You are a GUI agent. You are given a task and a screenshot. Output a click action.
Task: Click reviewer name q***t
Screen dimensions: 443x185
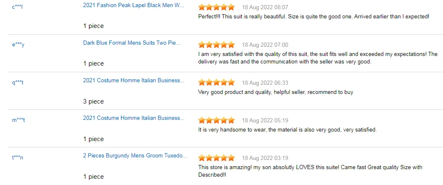pyautogui.click(x=18, y=83)
